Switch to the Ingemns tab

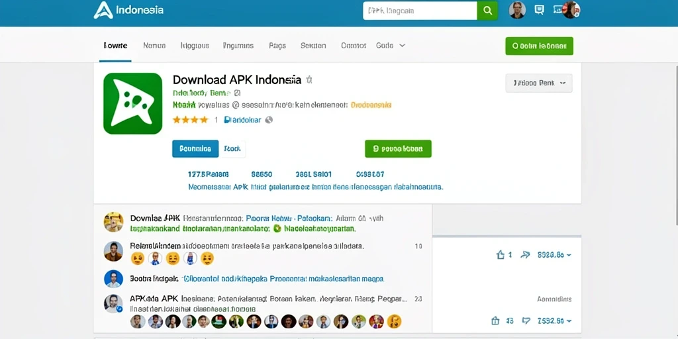[x=238, y=46]
